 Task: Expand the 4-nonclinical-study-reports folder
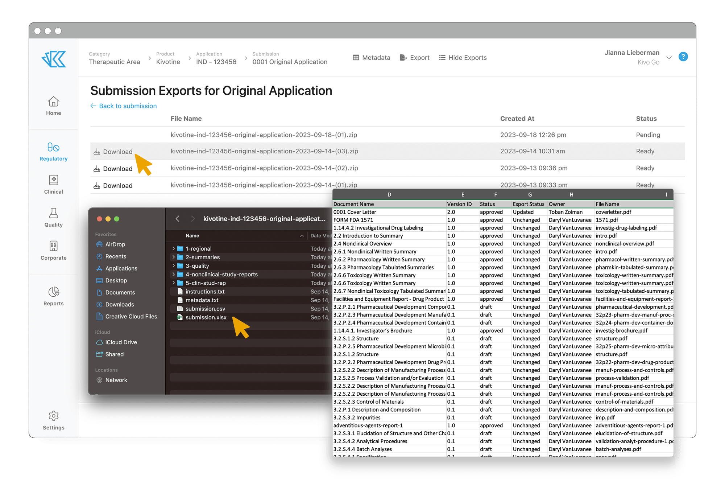tap(174, 275)
